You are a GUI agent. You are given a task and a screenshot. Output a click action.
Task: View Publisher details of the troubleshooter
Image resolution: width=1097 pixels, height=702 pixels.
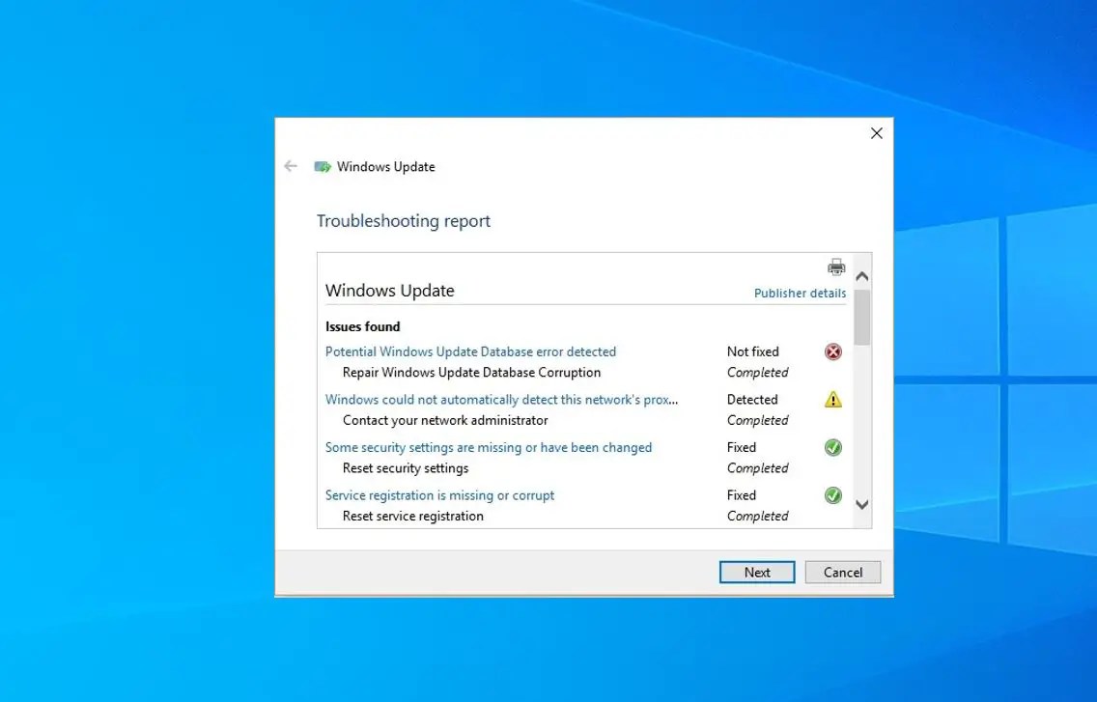(x=800, y=293)
